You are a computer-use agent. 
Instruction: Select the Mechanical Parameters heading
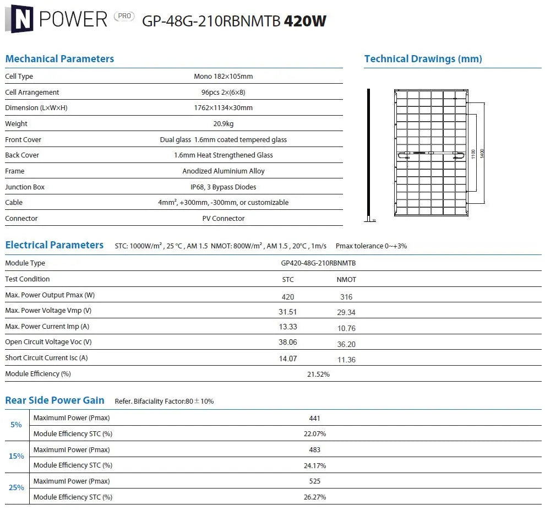tap(59, 59)
